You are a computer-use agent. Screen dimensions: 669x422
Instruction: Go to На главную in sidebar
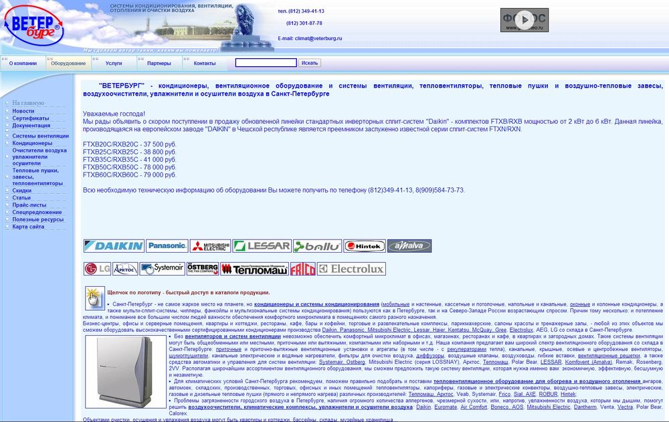click(x=28, y=103)
